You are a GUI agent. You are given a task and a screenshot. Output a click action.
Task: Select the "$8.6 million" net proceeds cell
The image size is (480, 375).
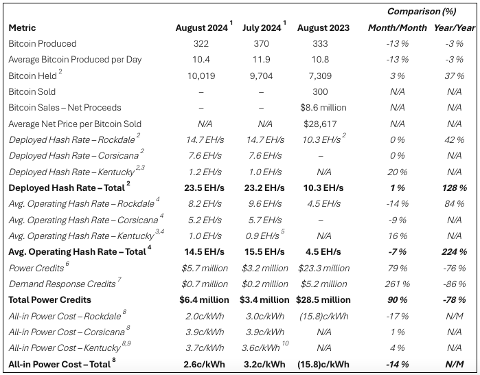323,108
